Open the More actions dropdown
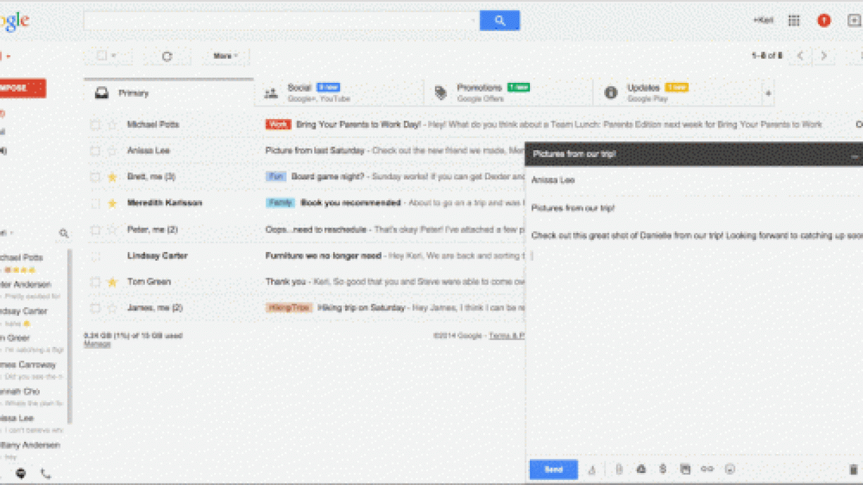Image resolution: width=863 pixels, height=485 pixels. click(225, 57)
